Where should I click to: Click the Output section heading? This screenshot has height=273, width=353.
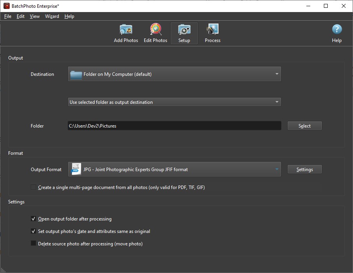16,58
